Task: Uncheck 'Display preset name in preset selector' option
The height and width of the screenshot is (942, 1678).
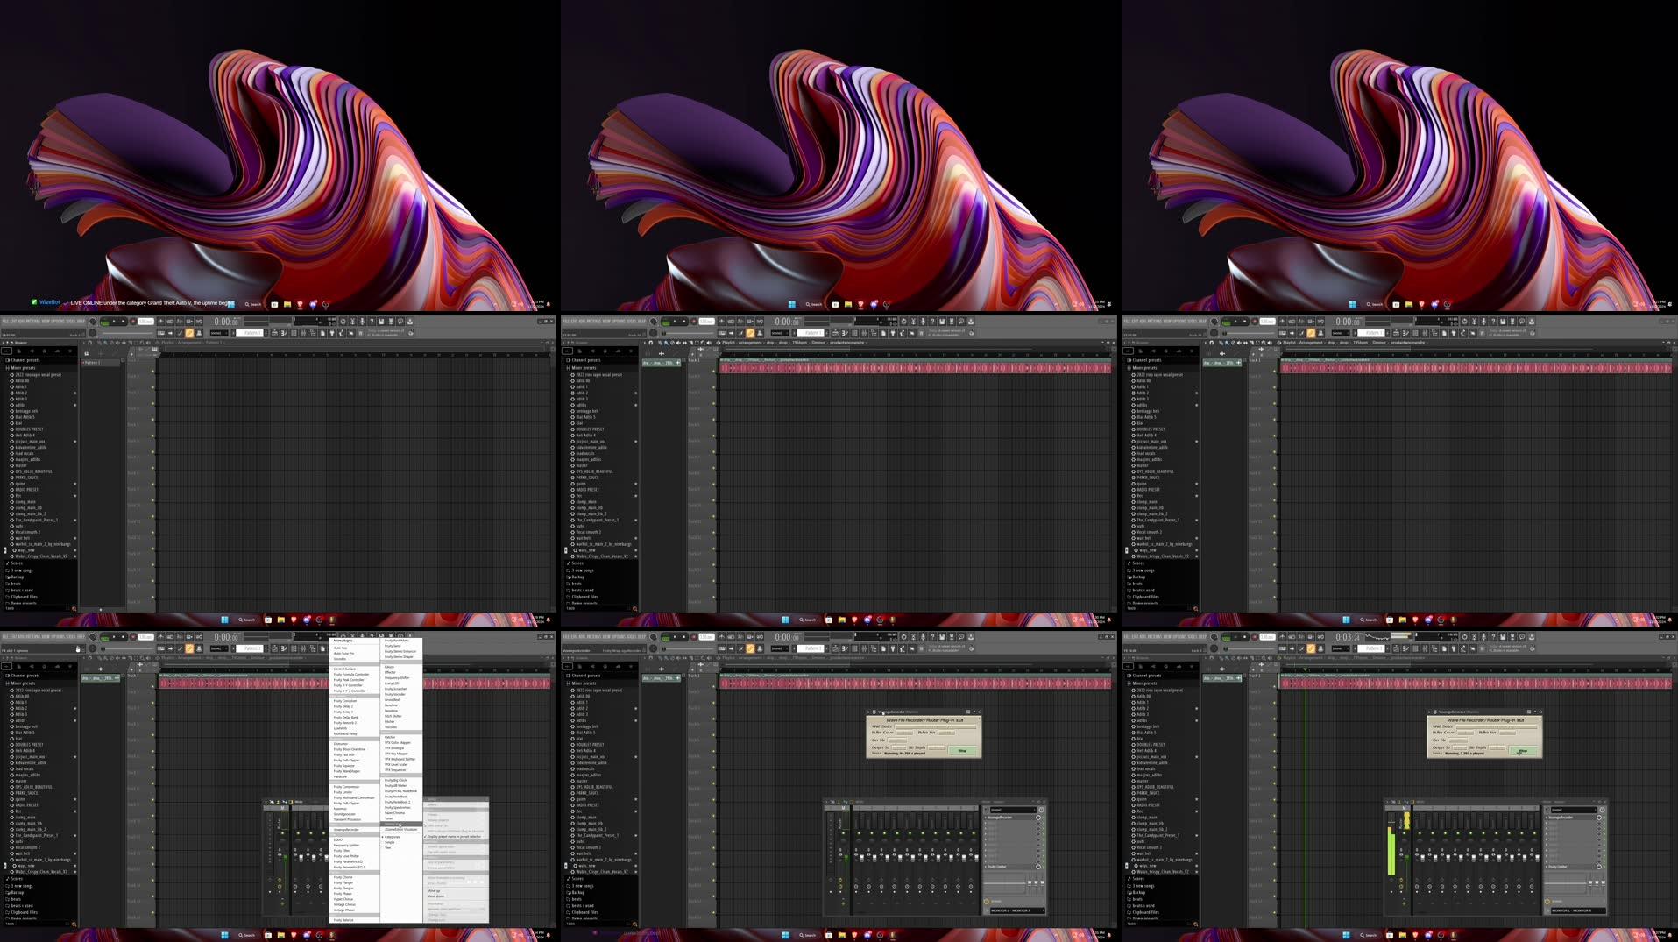Action: pyautogui.click(x=454, y=837)
